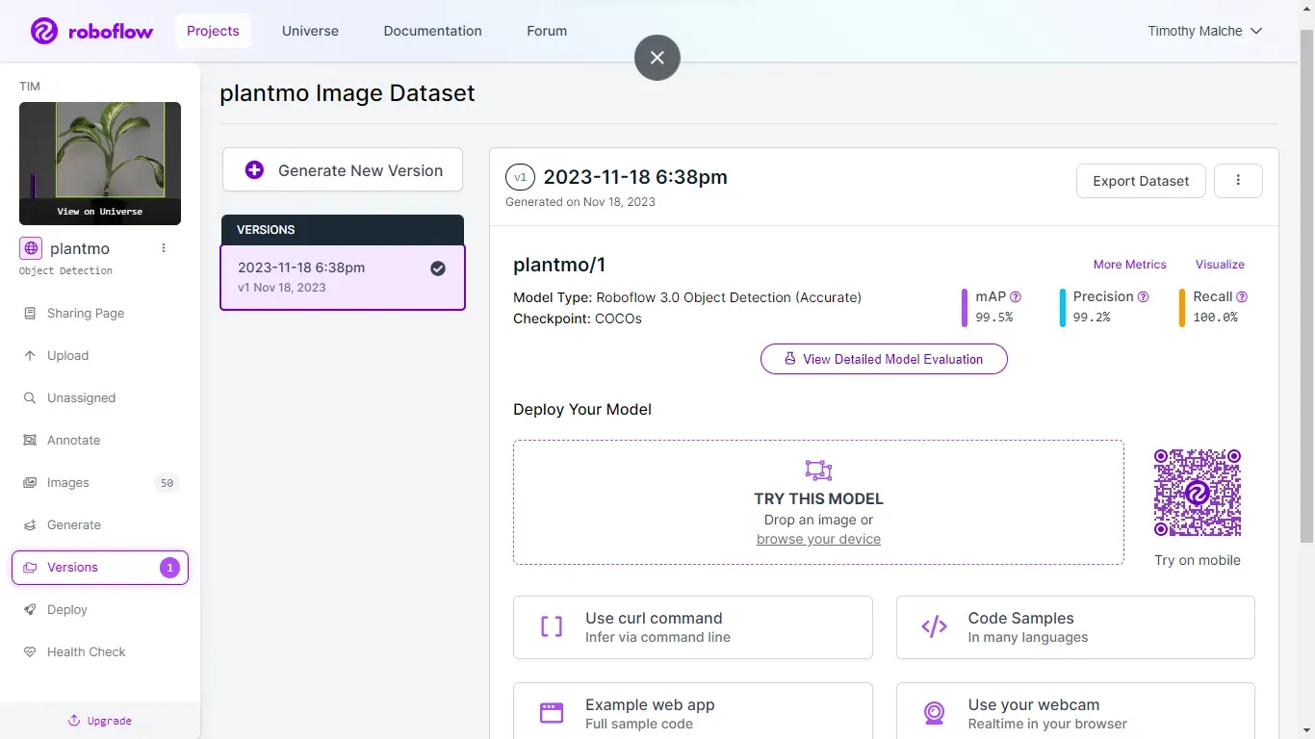Click View Detailed Model Evaluation button
Viewport: 1315px width, 739px height.
pos(884,359)
